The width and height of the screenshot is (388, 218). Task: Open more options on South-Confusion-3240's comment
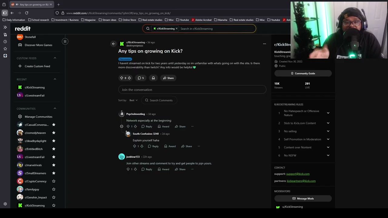[x=199, y=146]
